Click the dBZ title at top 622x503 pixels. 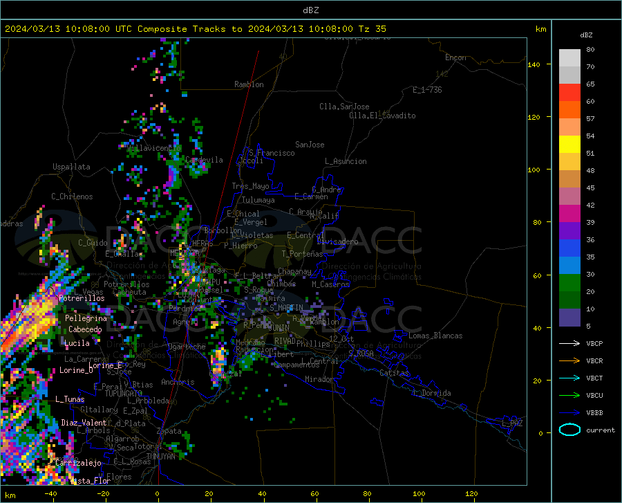pos(310,10)
